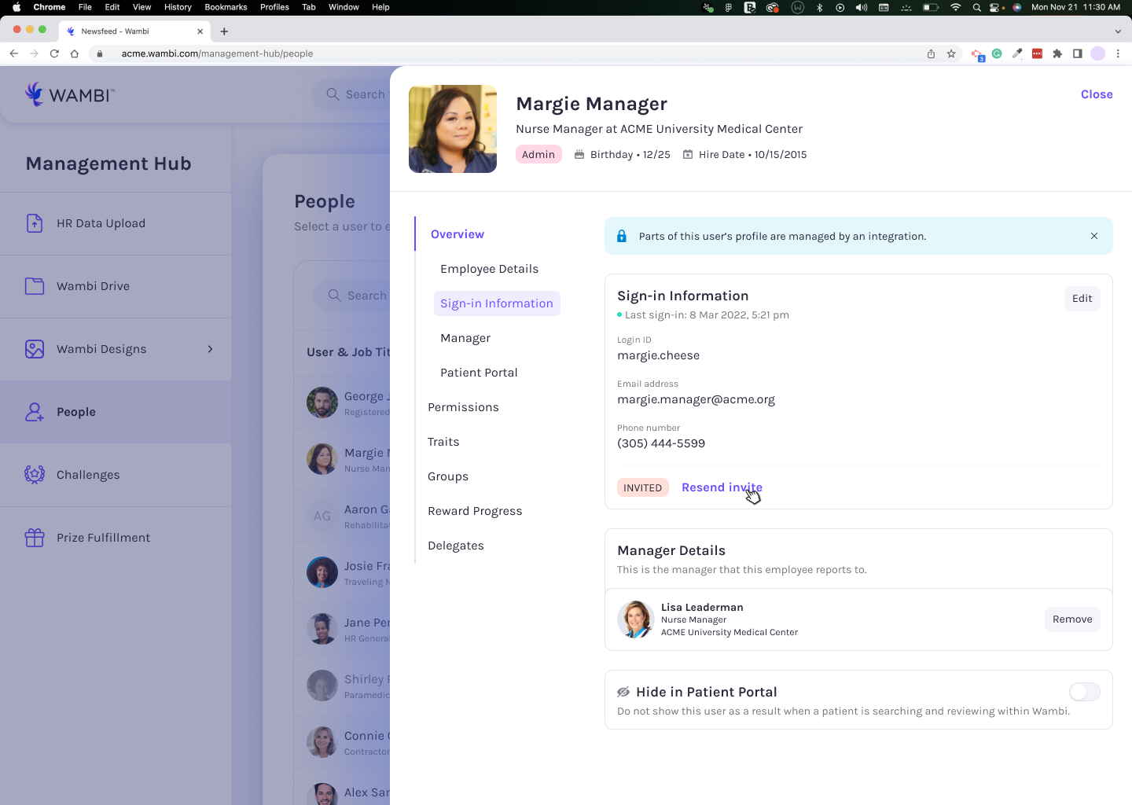Click the Challenges badge icon
The height and width of the screenshot is (805, 1132).
35,475
